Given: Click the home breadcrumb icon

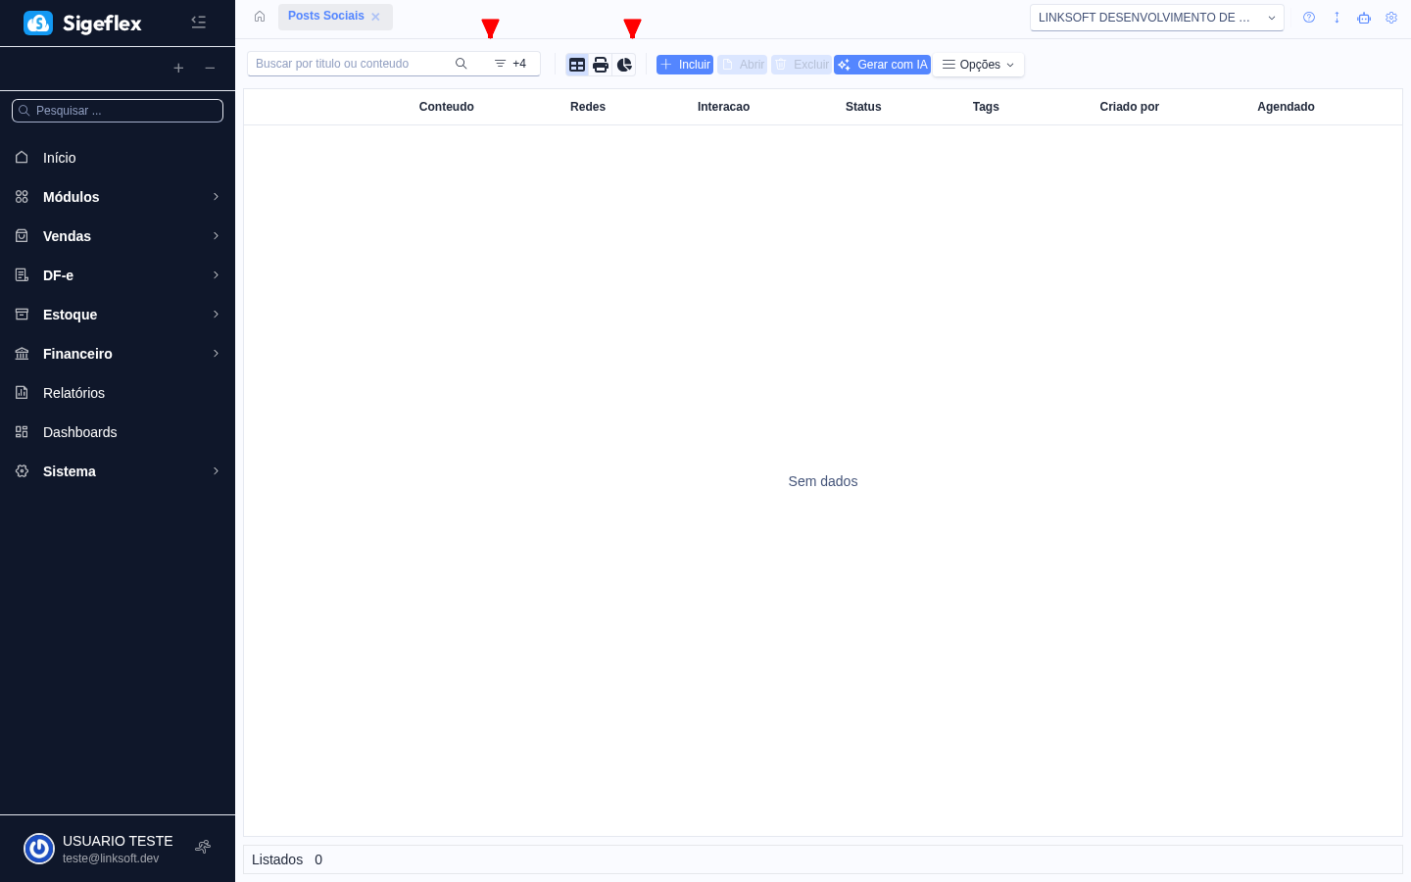Looking at the screenshot, I should [260, 16].
